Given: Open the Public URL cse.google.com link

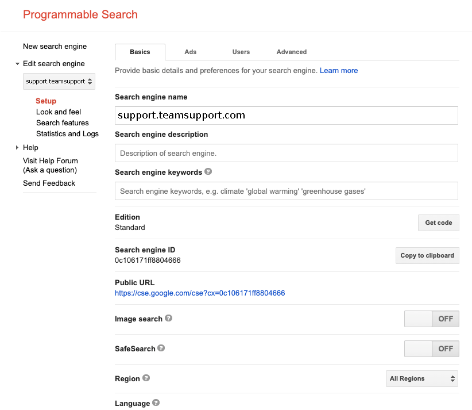Looking at the screenshot, I should point(200,293).
